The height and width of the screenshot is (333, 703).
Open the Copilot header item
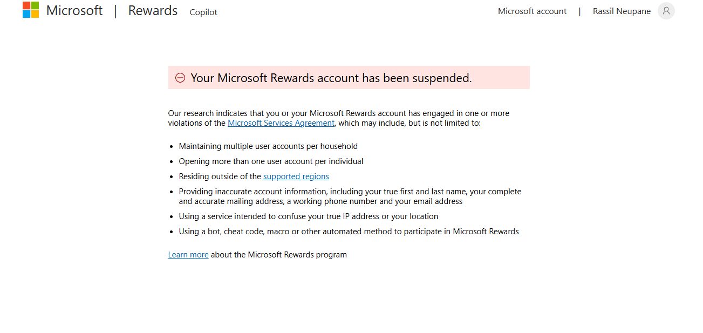pos(203,12)
